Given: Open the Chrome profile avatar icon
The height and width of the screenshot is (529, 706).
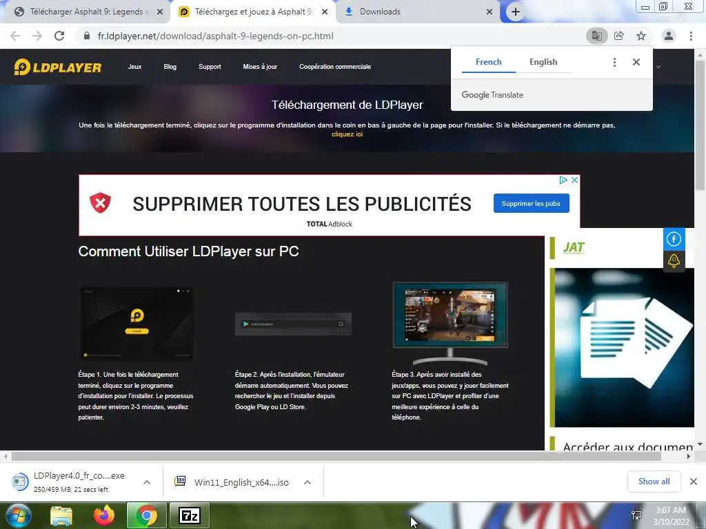Looking at the screenshot, I should pyautogui.click(x=669, y=36).
